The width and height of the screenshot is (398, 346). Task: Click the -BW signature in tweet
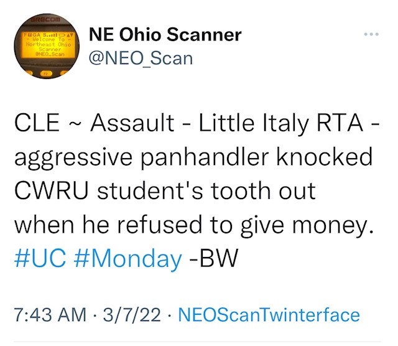click(x=213, y=258)
